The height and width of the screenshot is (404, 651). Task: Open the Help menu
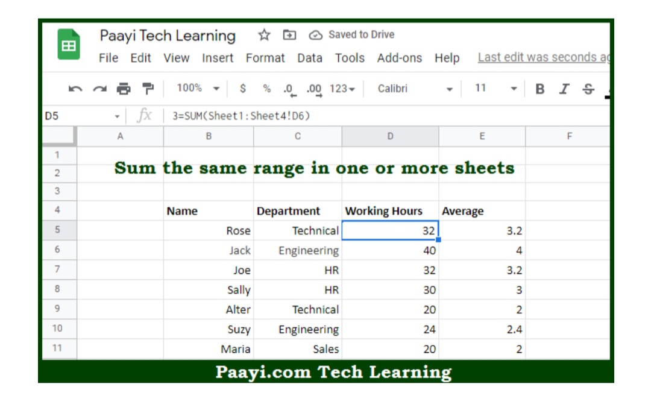pos(447,58)
